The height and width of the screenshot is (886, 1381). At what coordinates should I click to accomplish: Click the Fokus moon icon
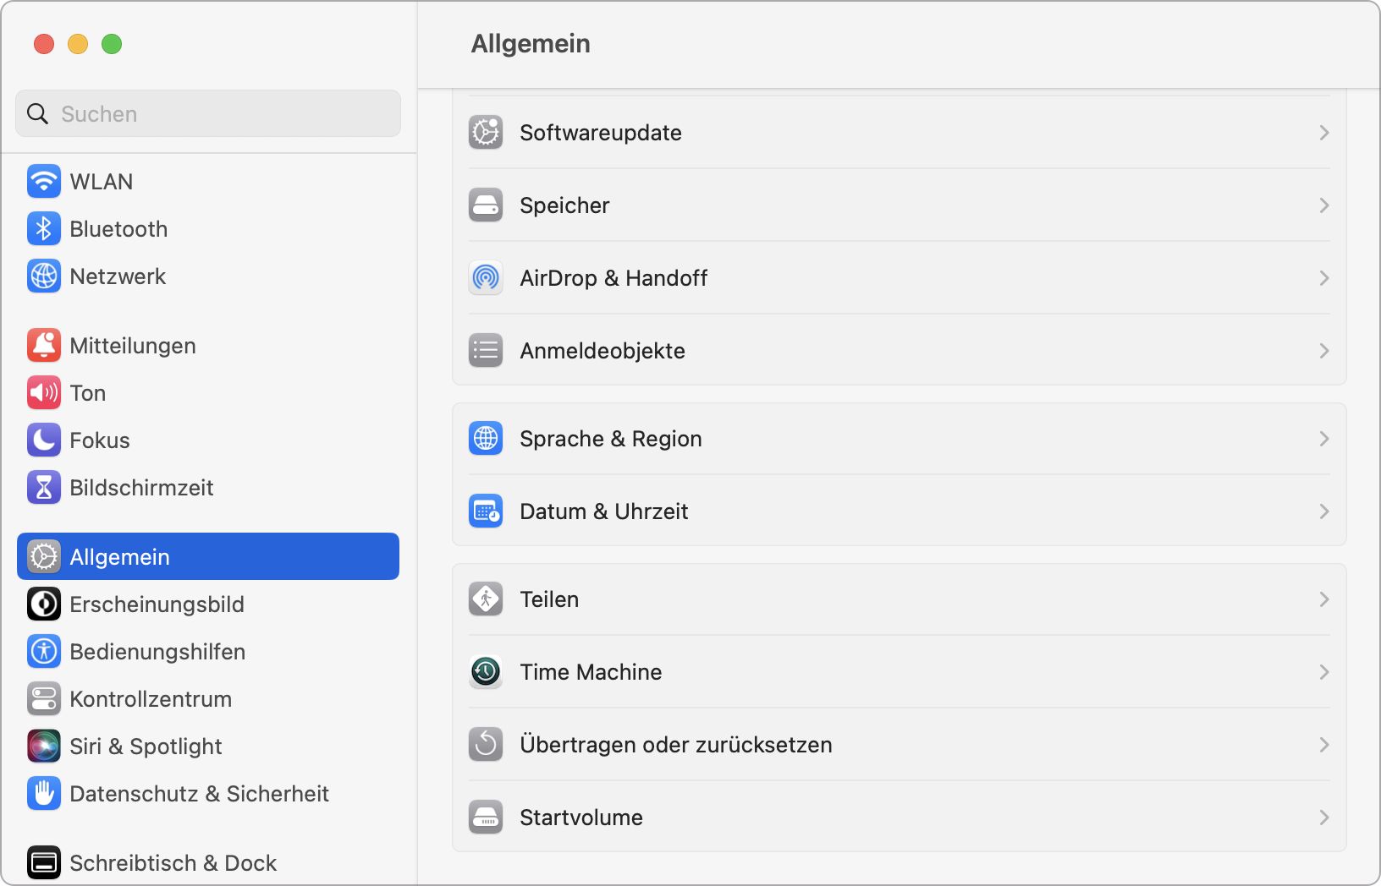[43, 440]
